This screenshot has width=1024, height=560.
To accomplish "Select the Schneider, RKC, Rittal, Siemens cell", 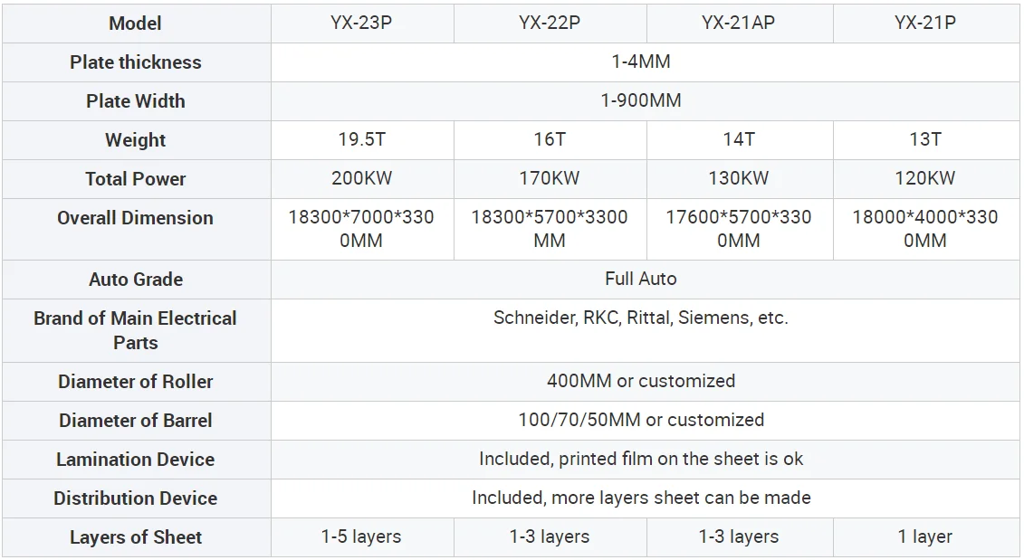I will tap(641, 318).
